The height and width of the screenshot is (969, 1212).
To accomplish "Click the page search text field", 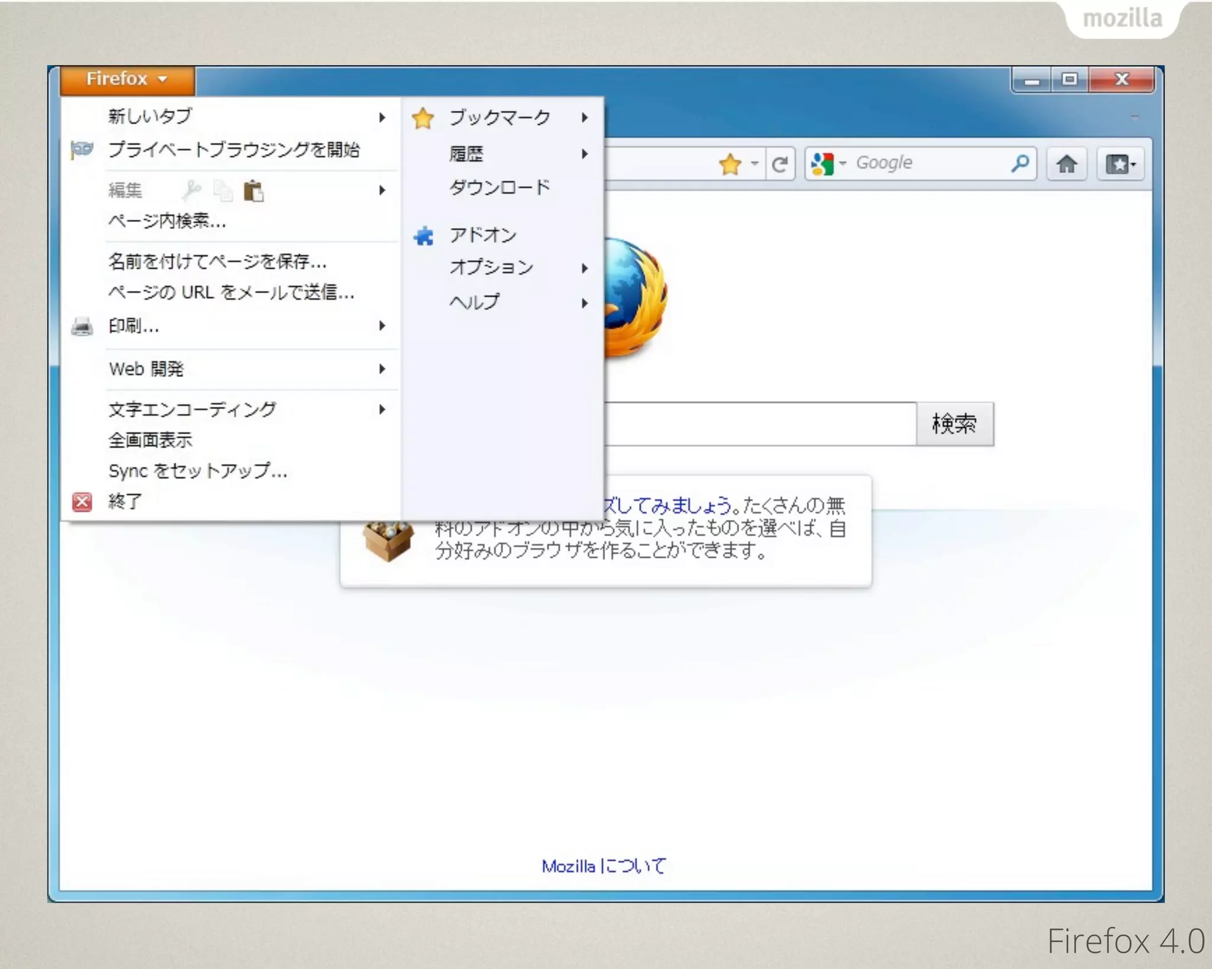I will click(760, 424).
